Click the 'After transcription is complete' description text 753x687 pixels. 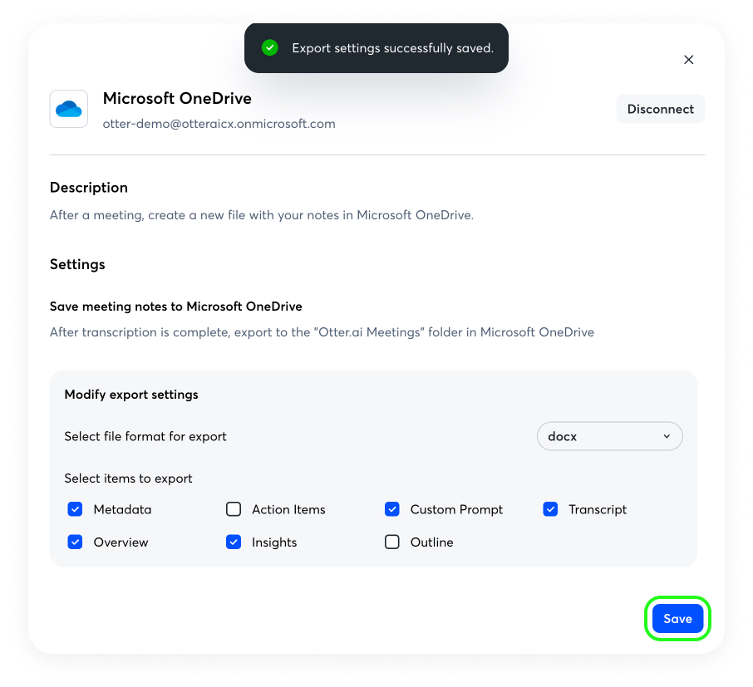pos(322,332)
